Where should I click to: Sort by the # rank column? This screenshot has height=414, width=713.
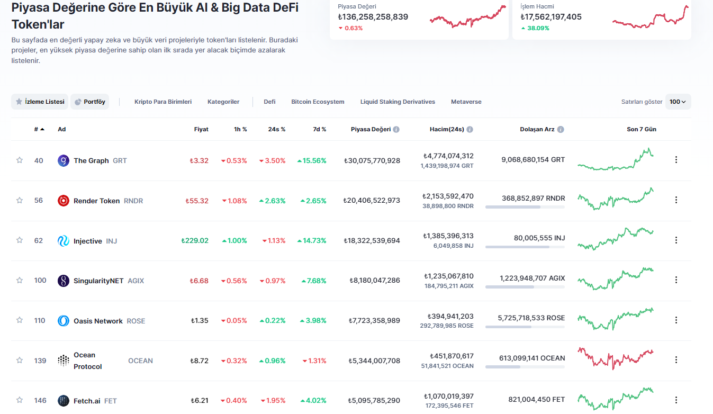[39, 129]
